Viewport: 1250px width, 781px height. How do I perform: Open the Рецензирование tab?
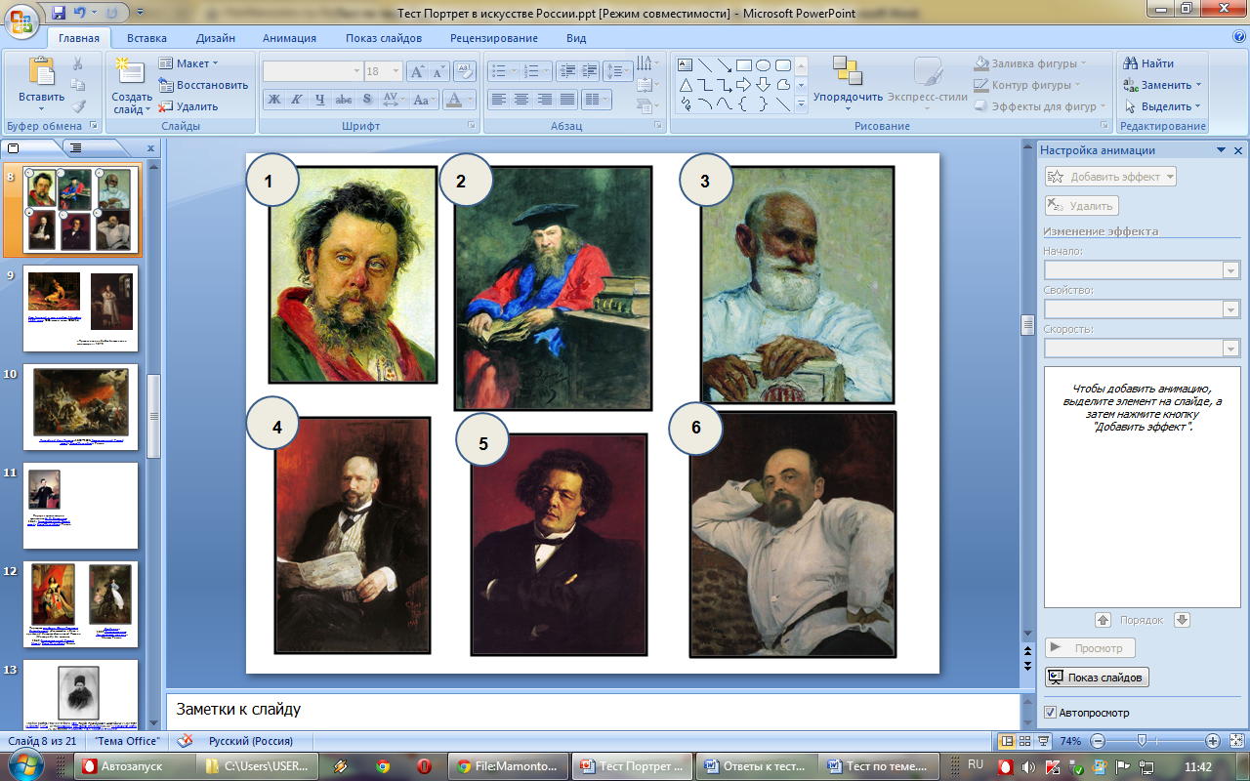(494, 38)
